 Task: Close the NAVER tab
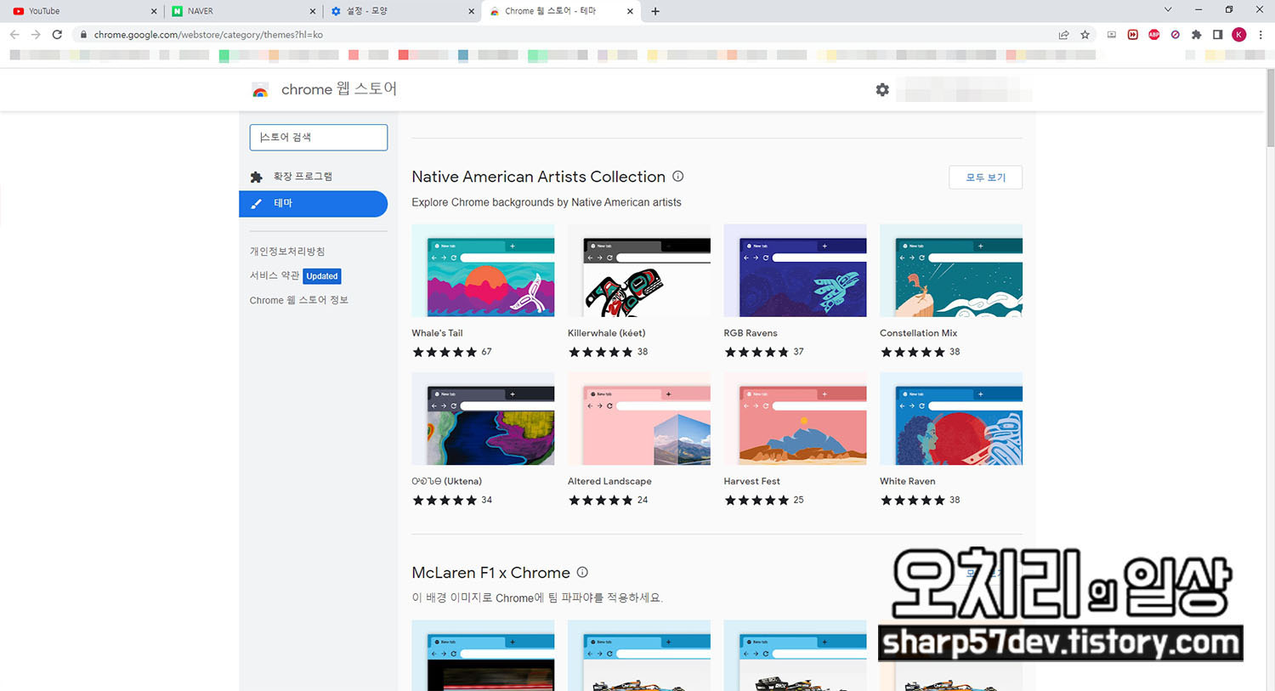pyautogui.click(x=313, y=11)
